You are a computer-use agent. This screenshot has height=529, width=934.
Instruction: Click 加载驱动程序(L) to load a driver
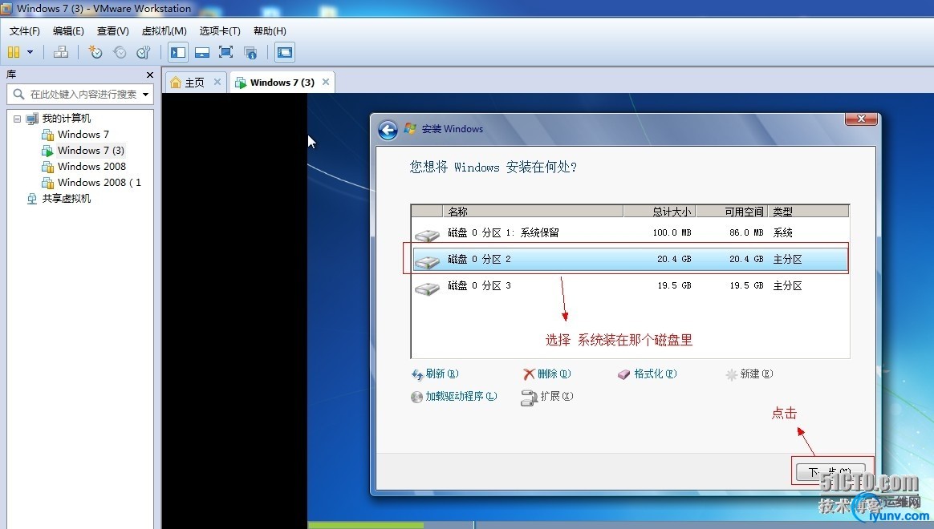pos(454,396)
